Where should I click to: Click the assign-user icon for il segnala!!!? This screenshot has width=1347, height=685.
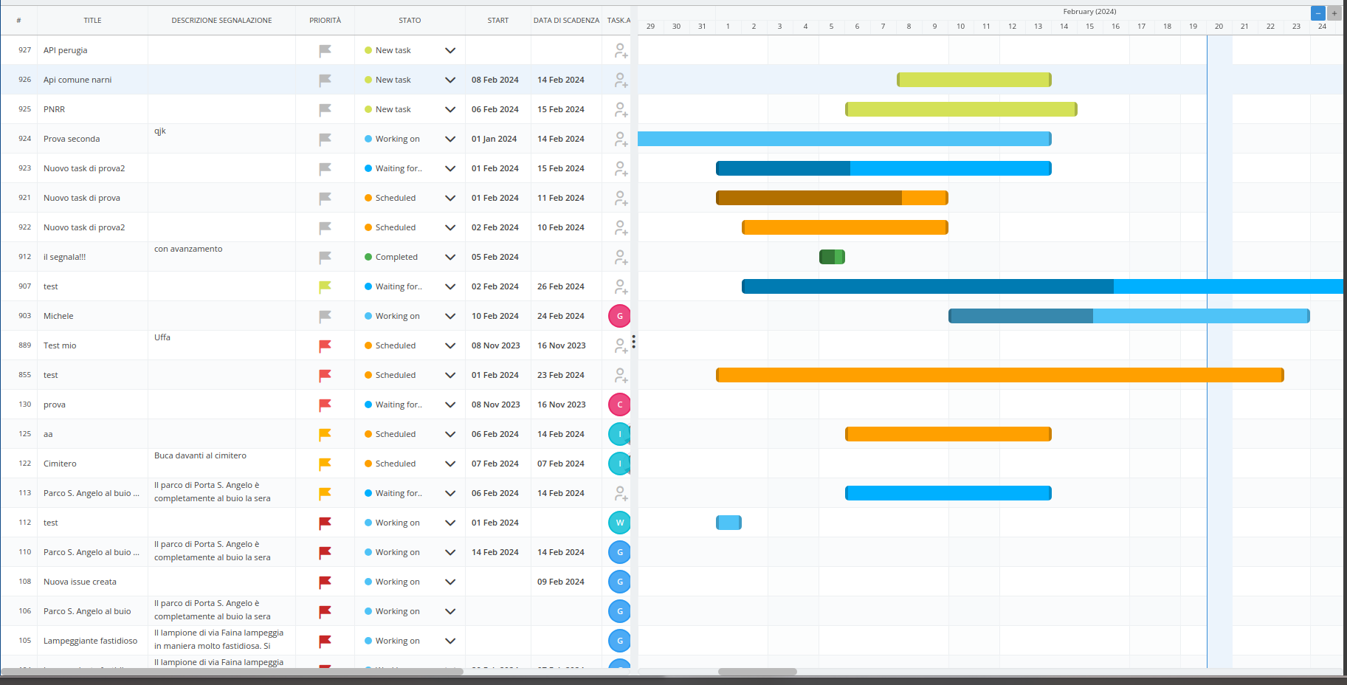[621, 257]
